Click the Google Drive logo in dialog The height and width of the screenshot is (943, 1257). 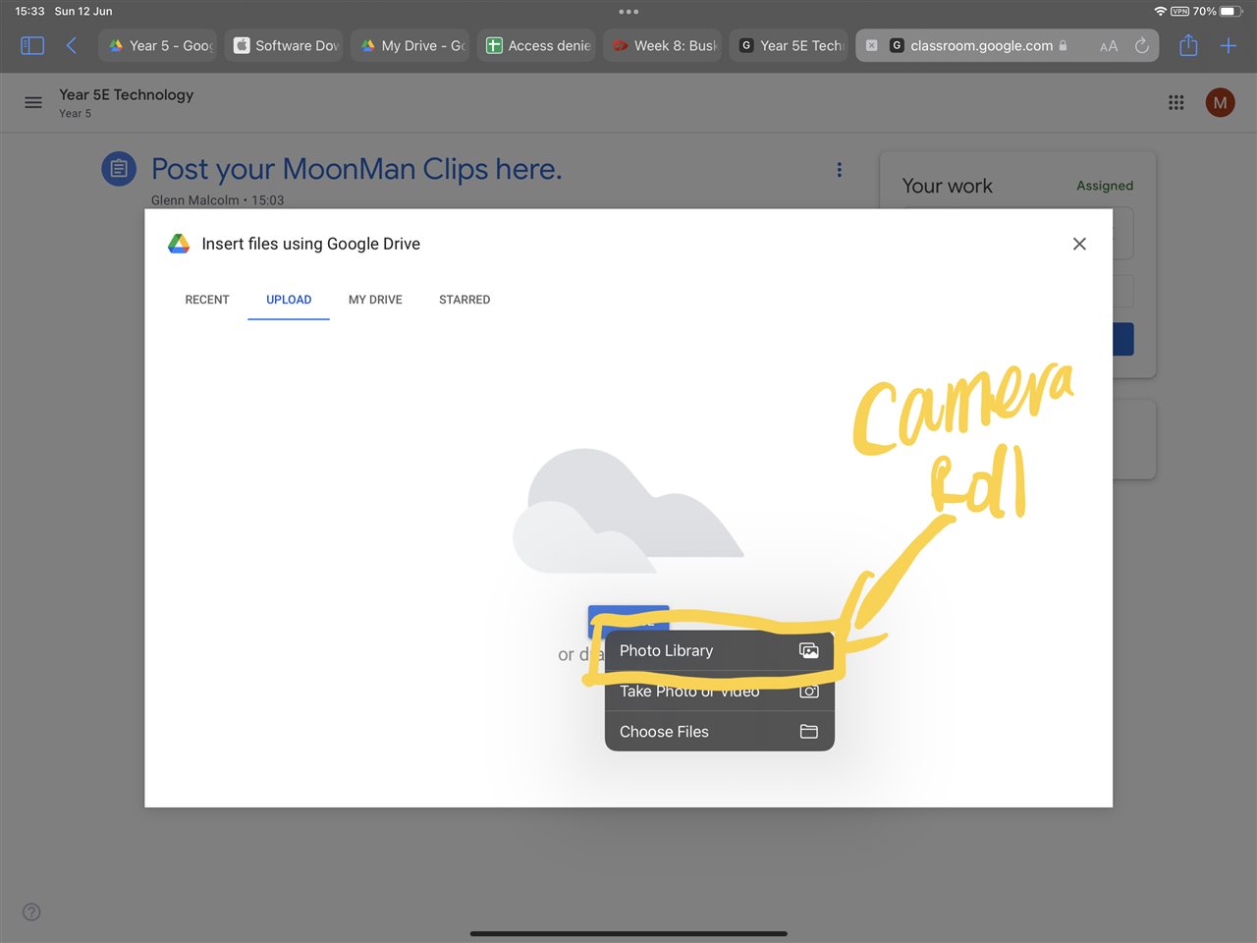[179, 244]
